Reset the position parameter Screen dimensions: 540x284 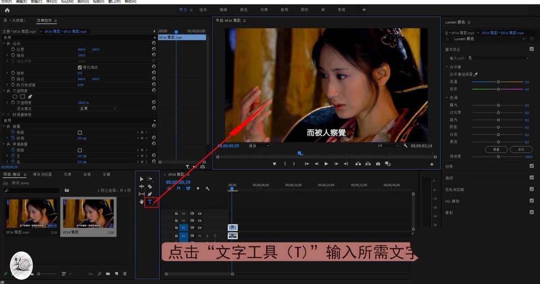[x=154, y=49]
